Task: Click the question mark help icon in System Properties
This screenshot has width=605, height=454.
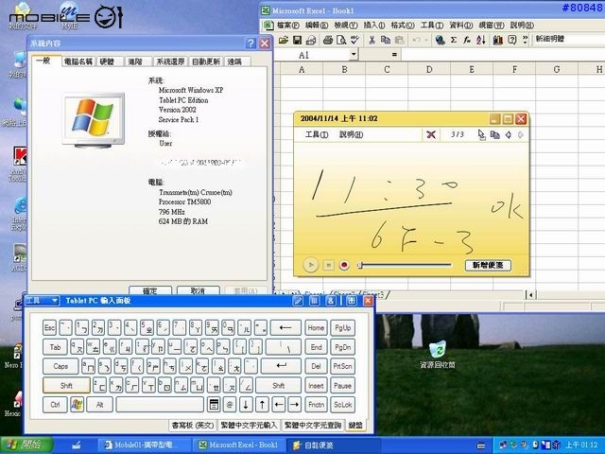Action: pyautogui.click(x=251, y=44)
